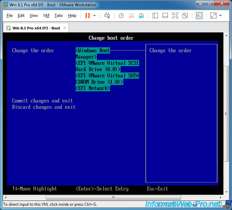232x210 pixels.
Task: Open the File menu
Action: [x=10, y=16]
